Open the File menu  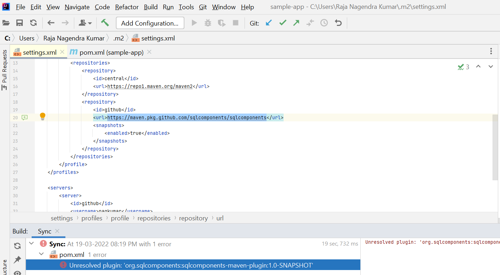(21, 7)
